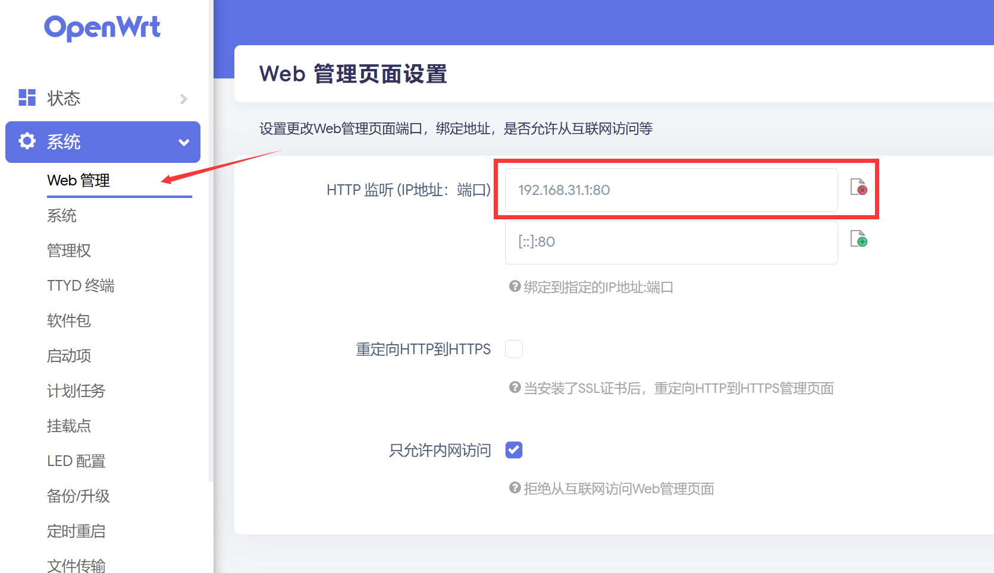Open the TTYD 终端 menu item

80,285
